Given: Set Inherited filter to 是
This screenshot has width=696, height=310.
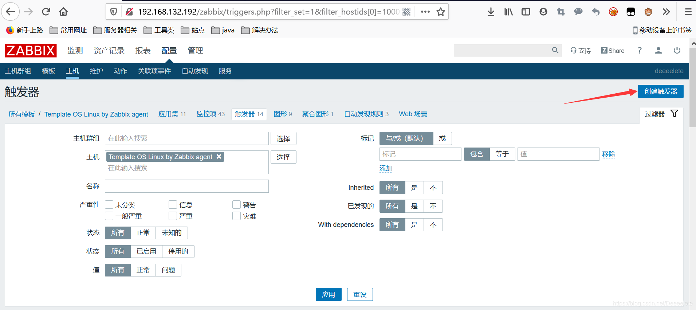Looking at the screenshot, I should point(414,188).
